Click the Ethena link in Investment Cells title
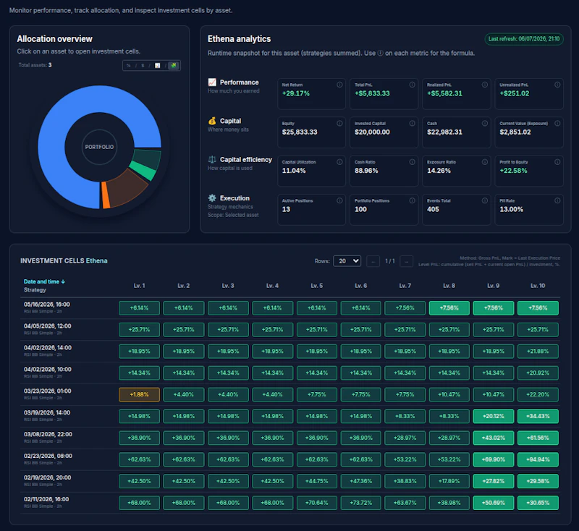 pyautogui.click(x=97, y=261)
